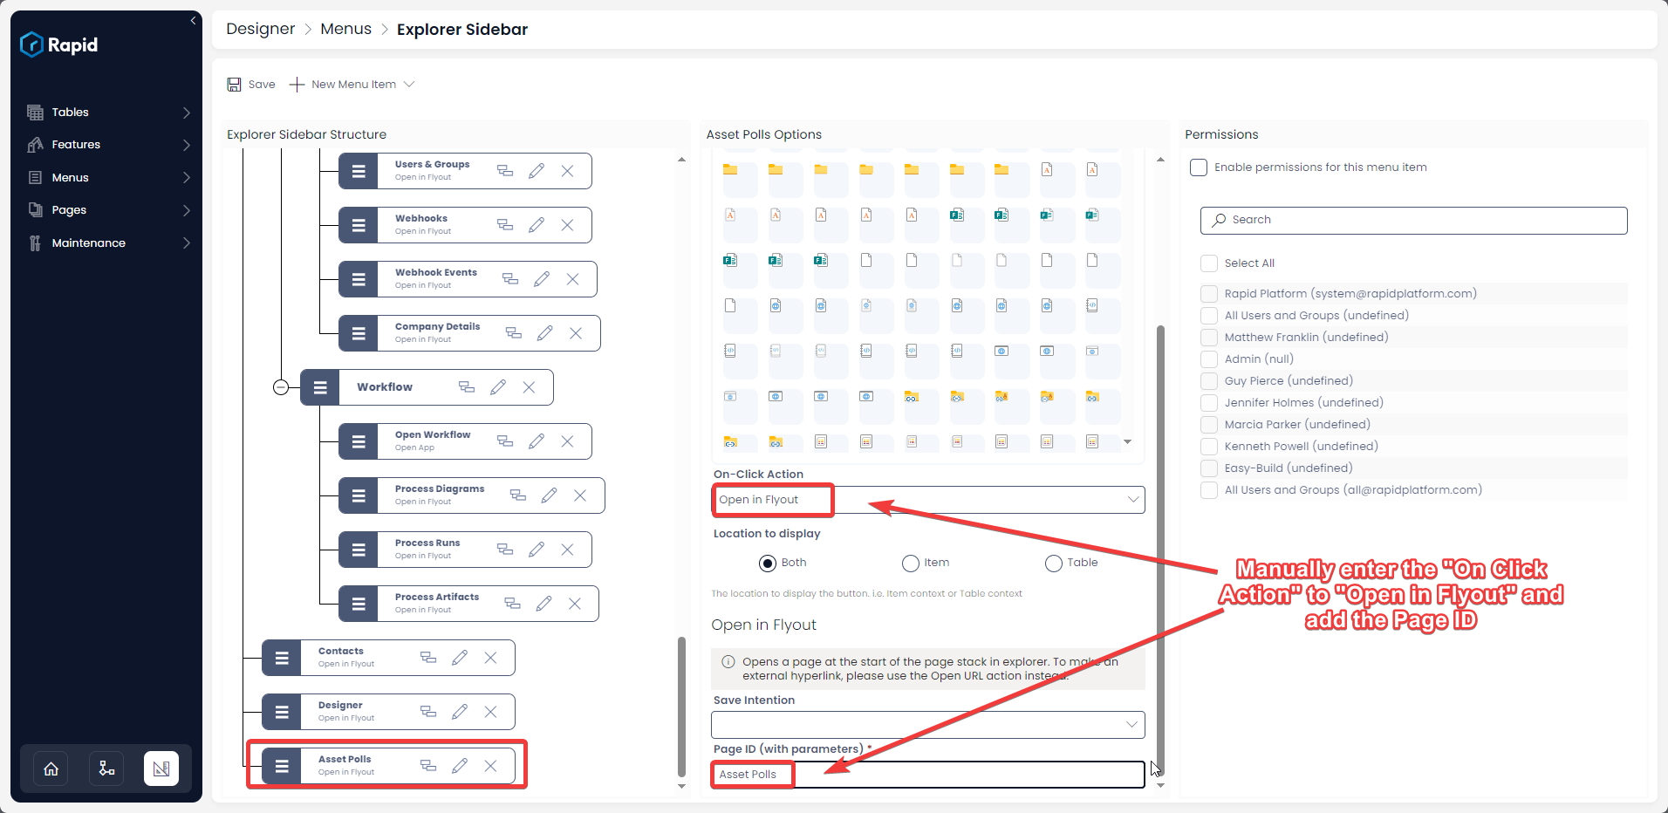Open the hierarchy explorer icon

coord(106,769)
